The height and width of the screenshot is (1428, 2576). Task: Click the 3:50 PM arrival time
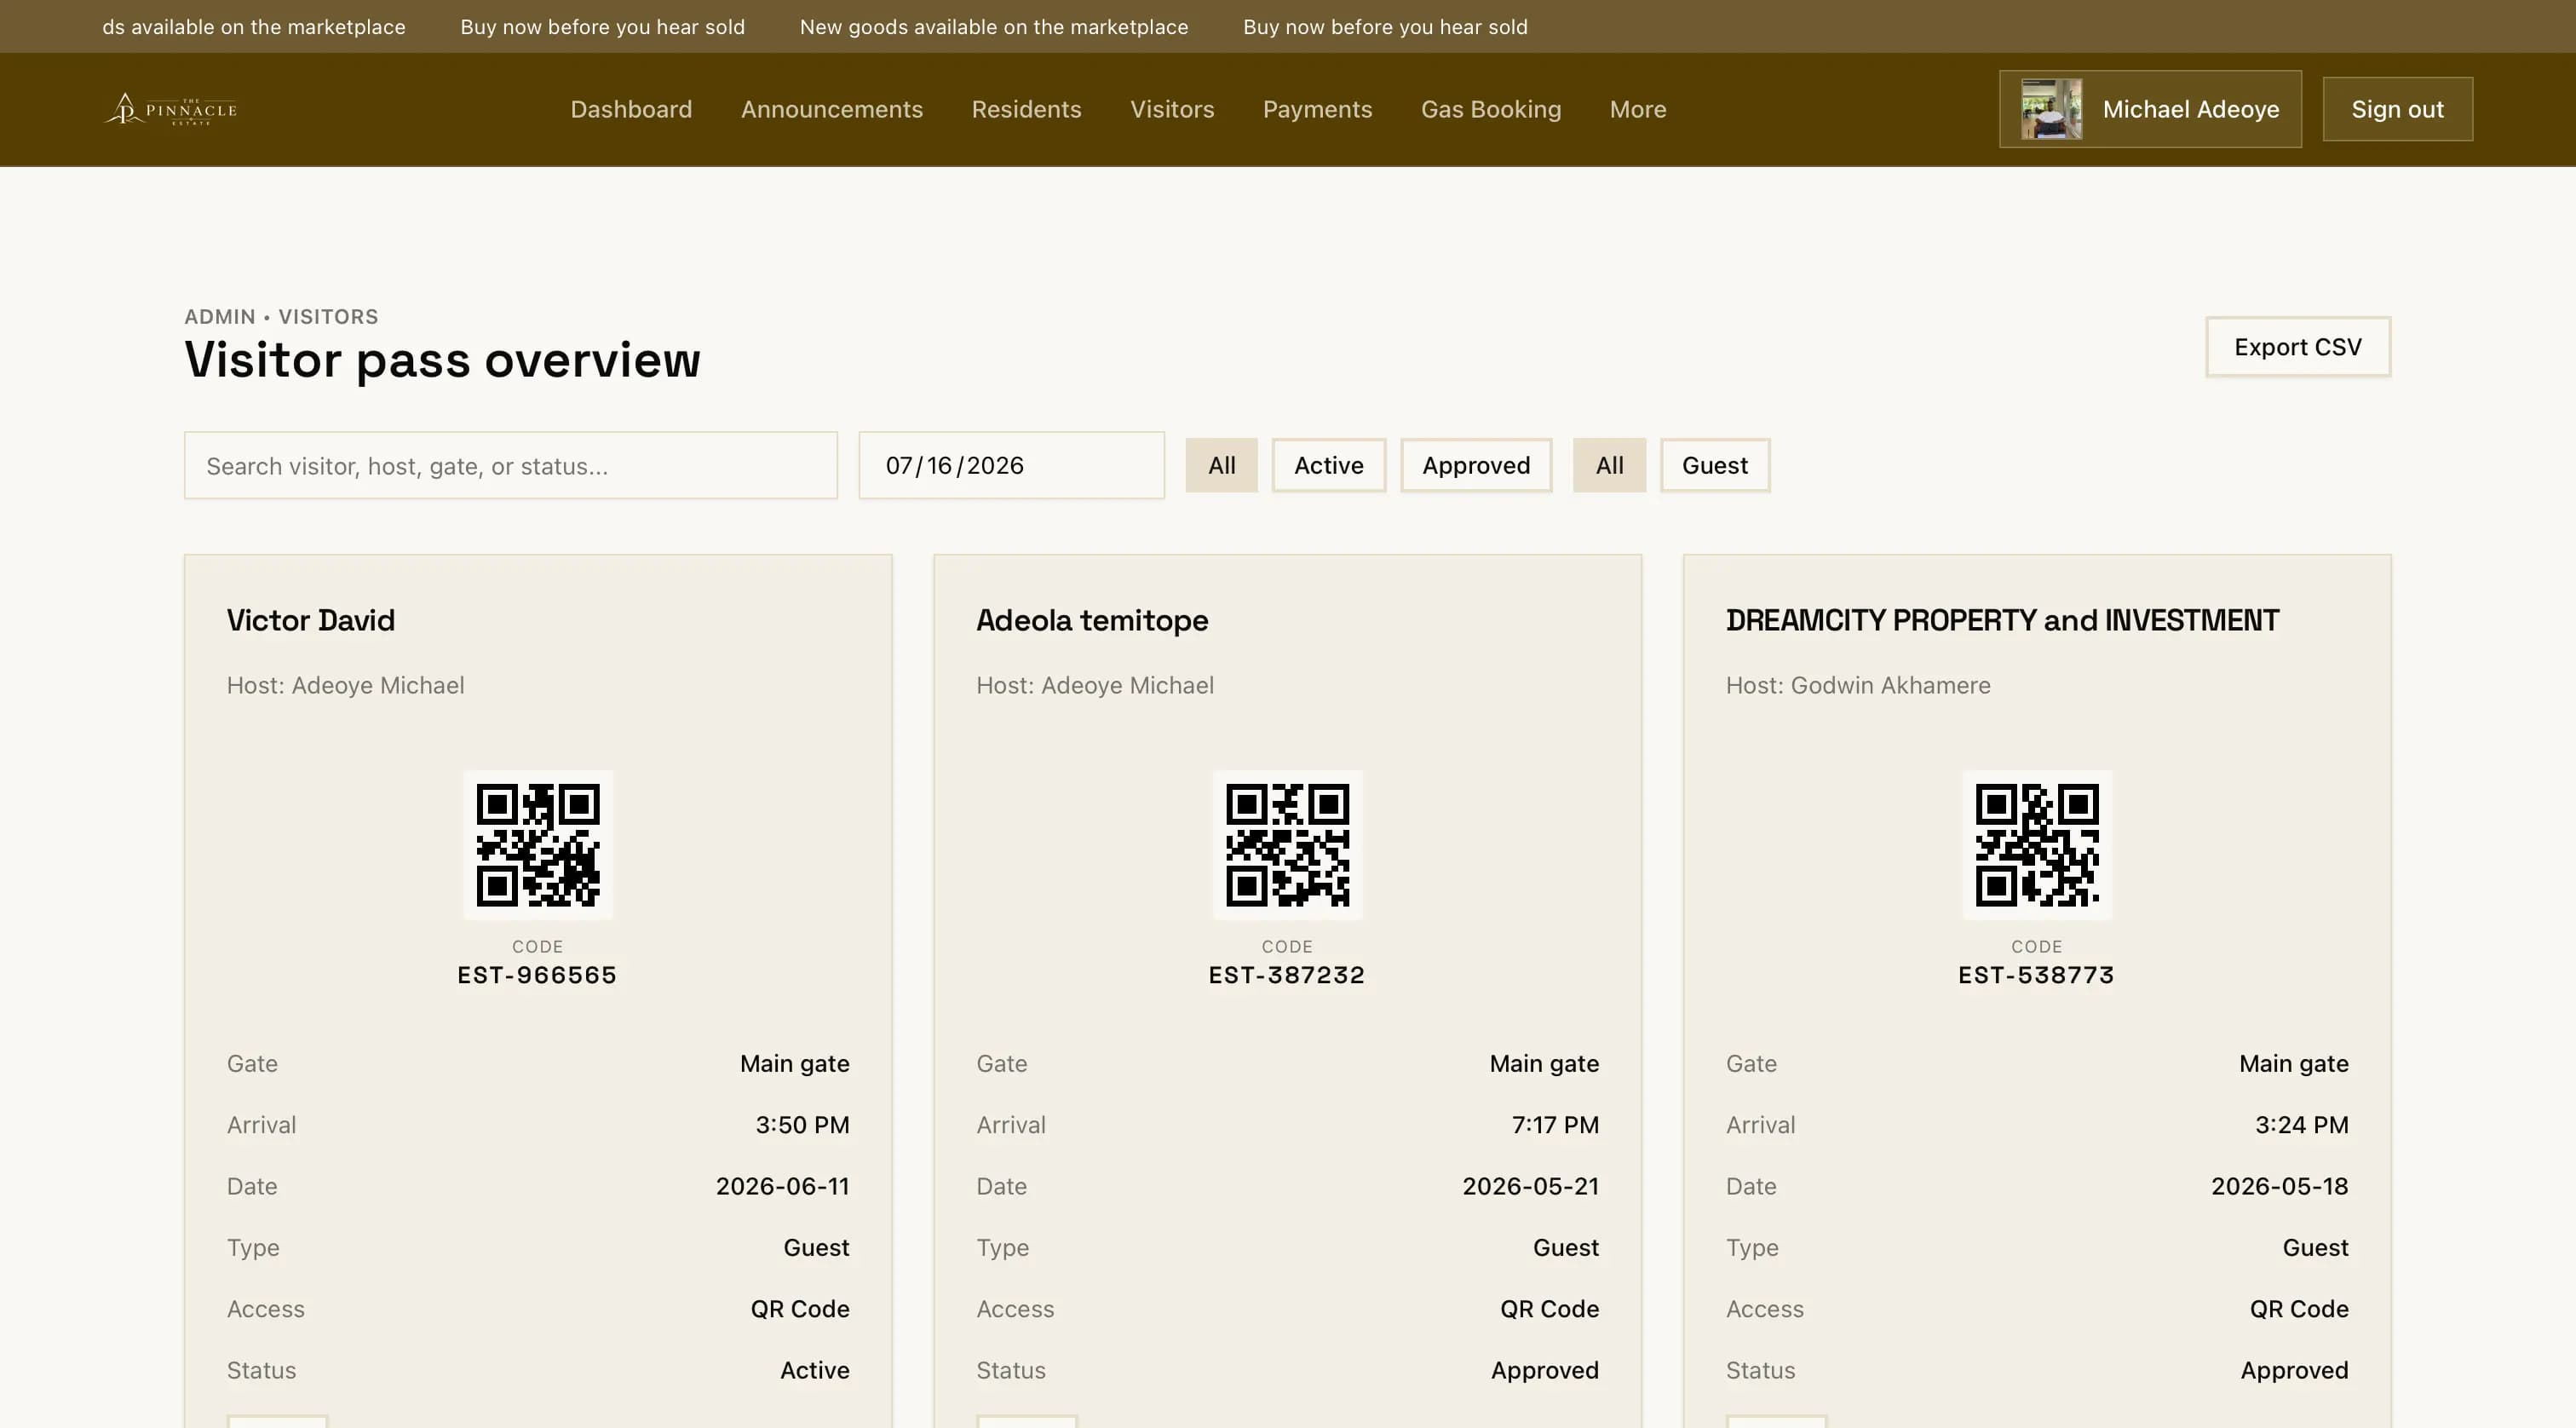coord(802,1125)
